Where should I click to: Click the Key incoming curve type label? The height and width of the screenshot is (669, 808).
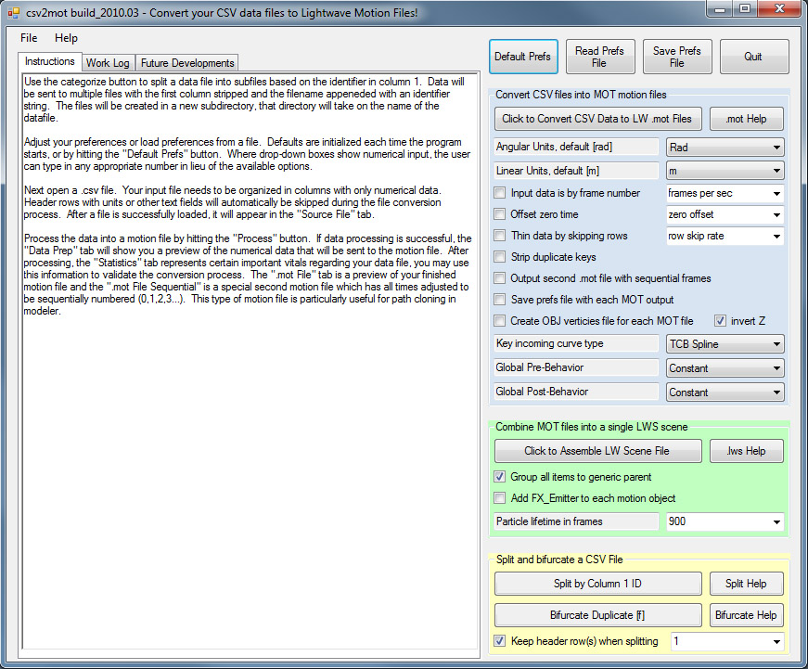coord(576,343)
